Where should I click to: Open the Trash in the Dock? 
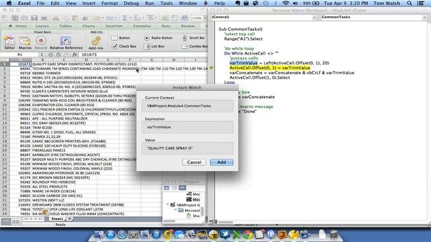click(x=333, y=235)
